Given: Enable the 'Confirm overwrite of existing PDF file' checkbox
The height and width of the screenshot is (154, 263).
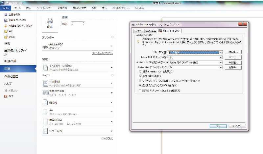Looking at the screenshot, I should pos(141,90).
